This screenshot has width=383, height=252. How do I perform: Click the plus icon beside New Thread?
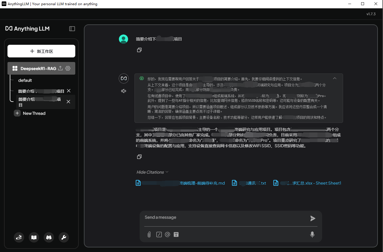pos(17,113)
